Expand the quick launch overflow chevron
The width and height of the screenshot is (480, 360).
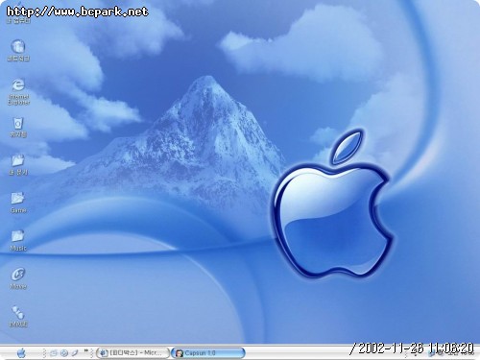85,351
